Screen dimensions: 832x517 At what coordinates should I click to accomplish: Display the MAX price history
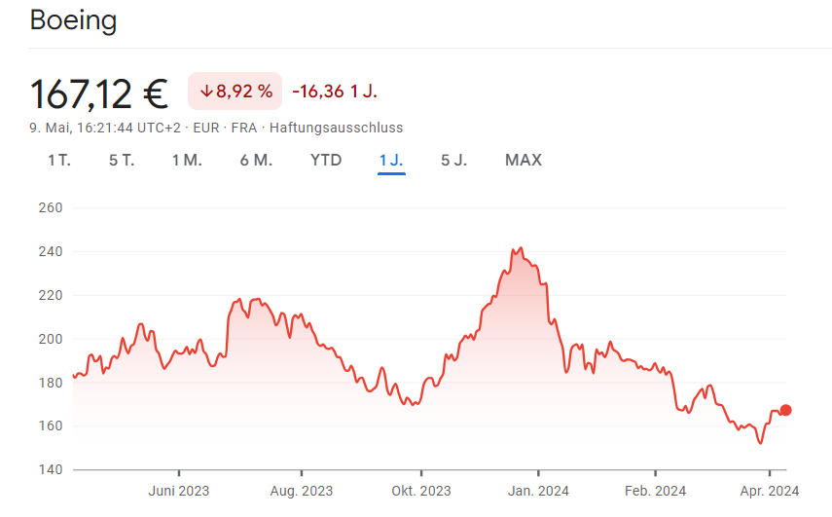pyautogui.click(x=524, y=161)
